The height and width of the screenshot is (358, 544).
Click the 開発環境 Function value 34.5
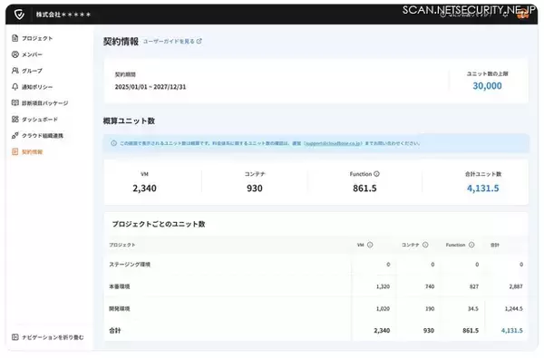click(x=473, y=308)
